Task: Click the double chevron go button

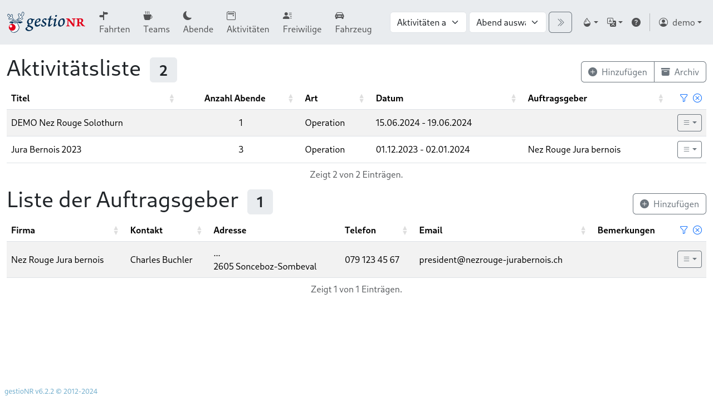Action: coord(560,22)
